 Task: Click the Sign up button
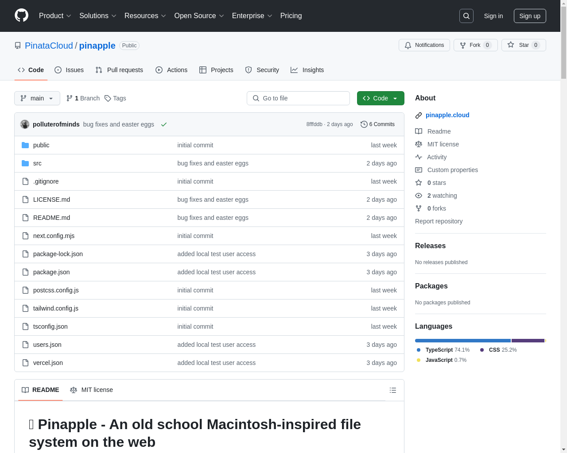530,16
